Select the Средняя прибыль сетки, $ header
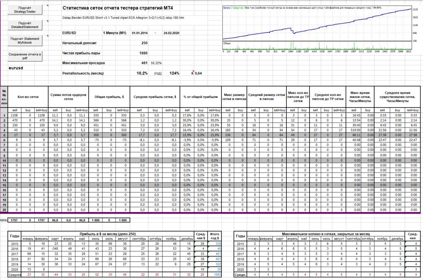This screenshot has width=423, height=280. tap(155, 97)
